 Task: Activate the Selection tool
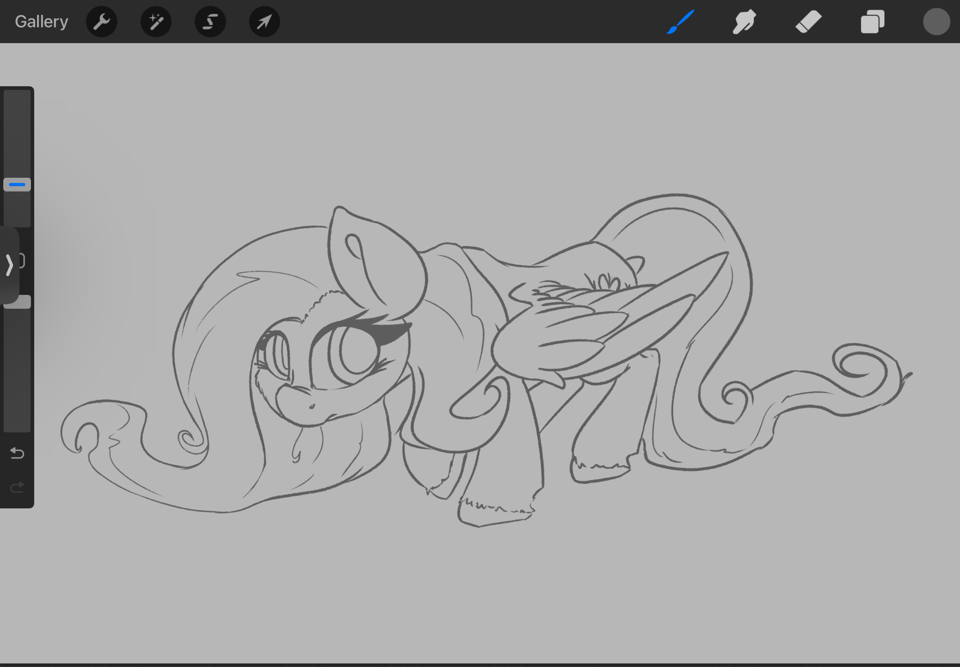[210, 22]
